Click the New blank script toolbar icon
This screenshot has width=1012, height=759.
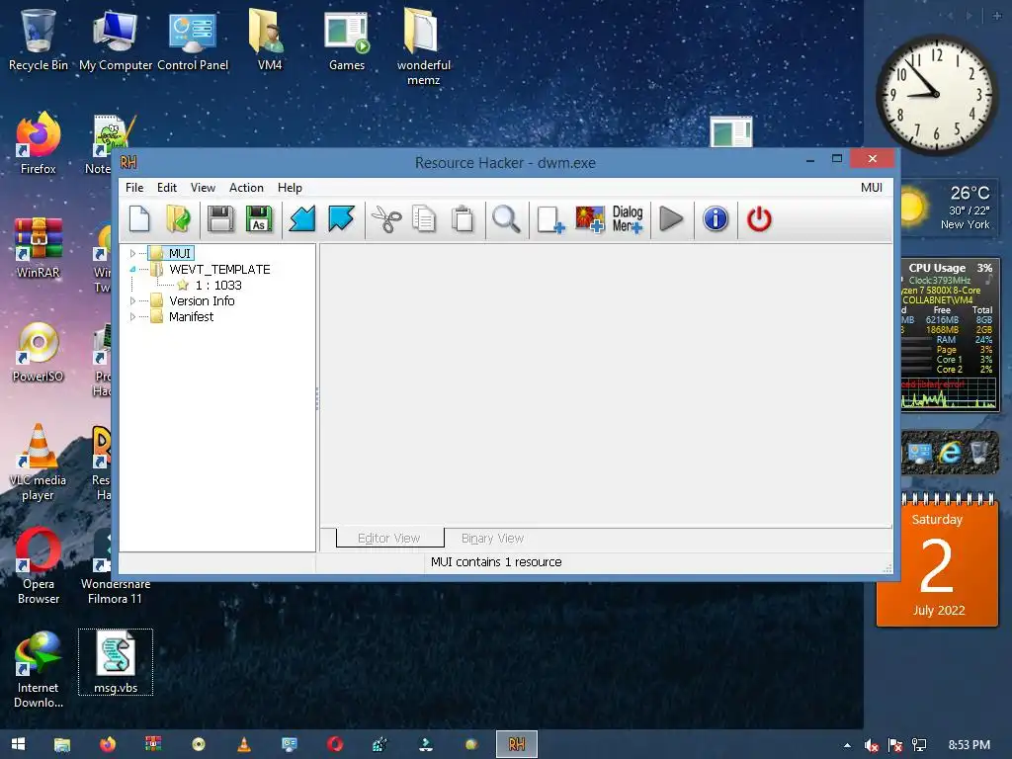[x=139, y=218]
